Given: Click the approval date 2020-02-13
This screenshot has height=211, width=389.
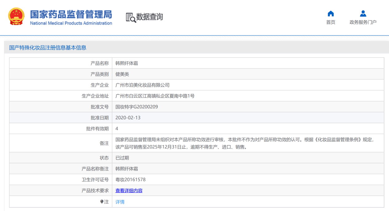Looking at the screenshot, I should [128, 117].
